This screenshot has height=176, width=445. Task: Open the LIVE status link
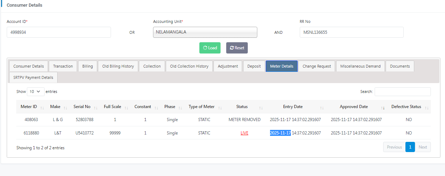[244, 133]
